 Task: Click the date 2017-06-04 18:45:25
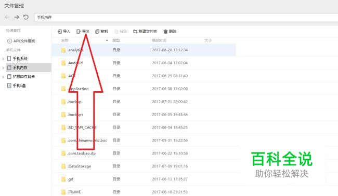pos(170,127)
